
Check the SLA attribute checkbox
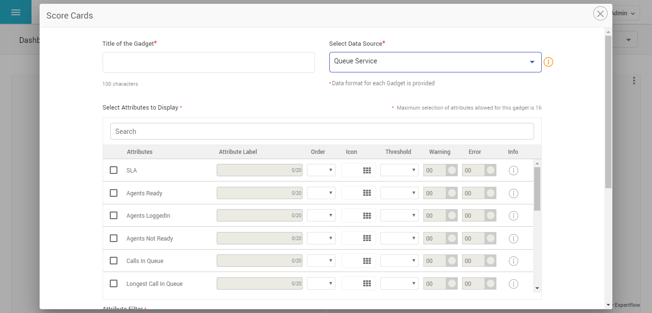coord(113,170)
